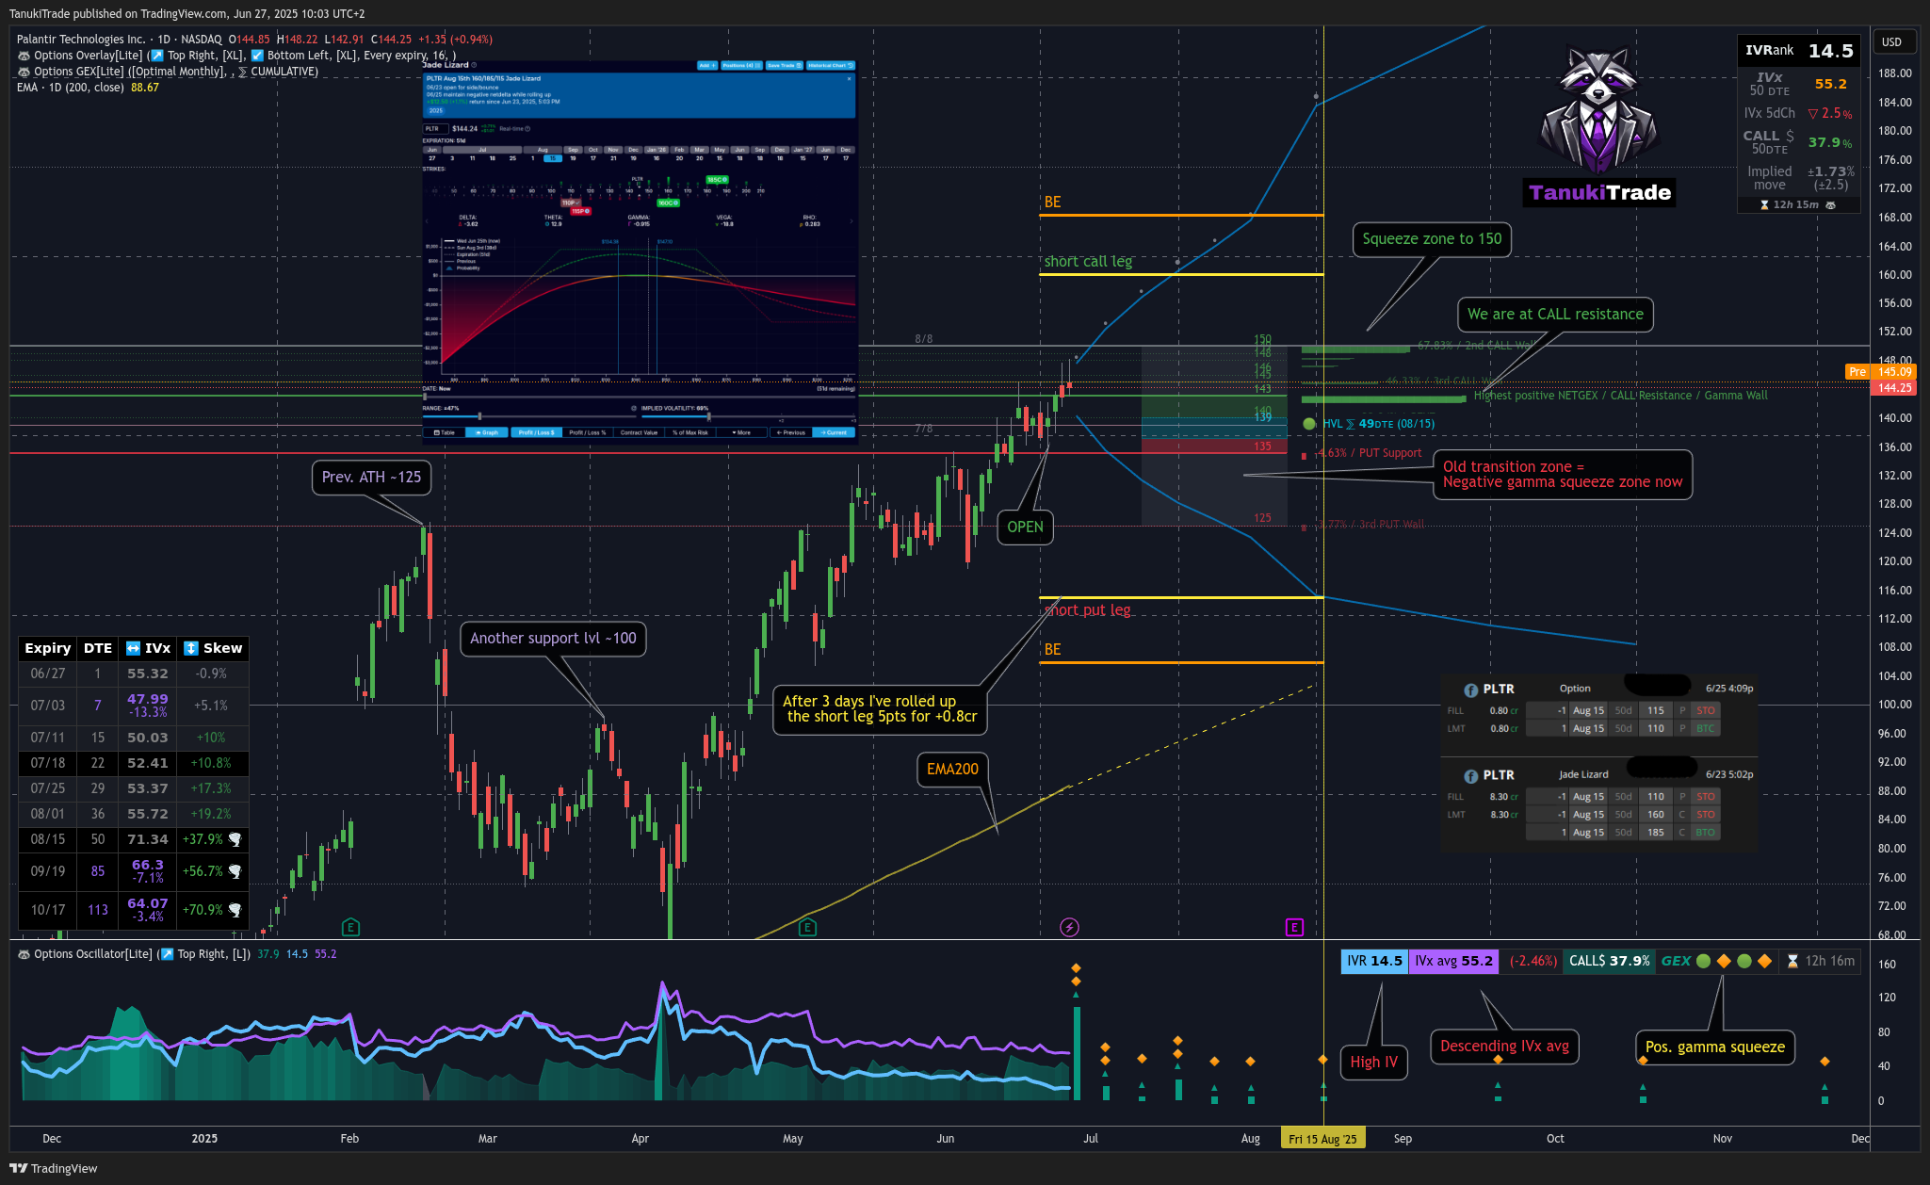
Task: Open the PLTR symbol selector box
Action: (436, 129)
